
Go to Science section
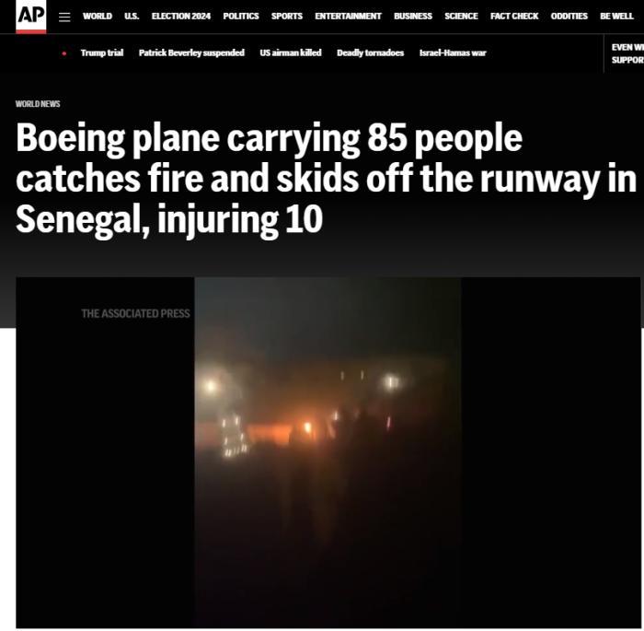[461, 16]
